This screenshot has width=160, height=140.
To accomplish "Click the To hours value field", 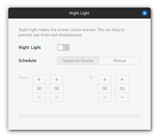I will tap(105, 88).
